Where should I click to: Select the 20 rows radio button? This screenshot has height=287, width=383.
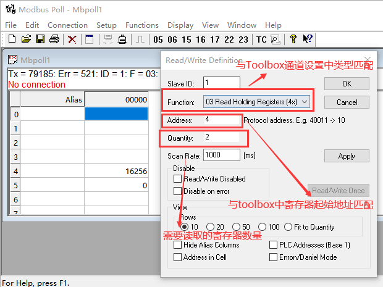(x=210, y=227)
